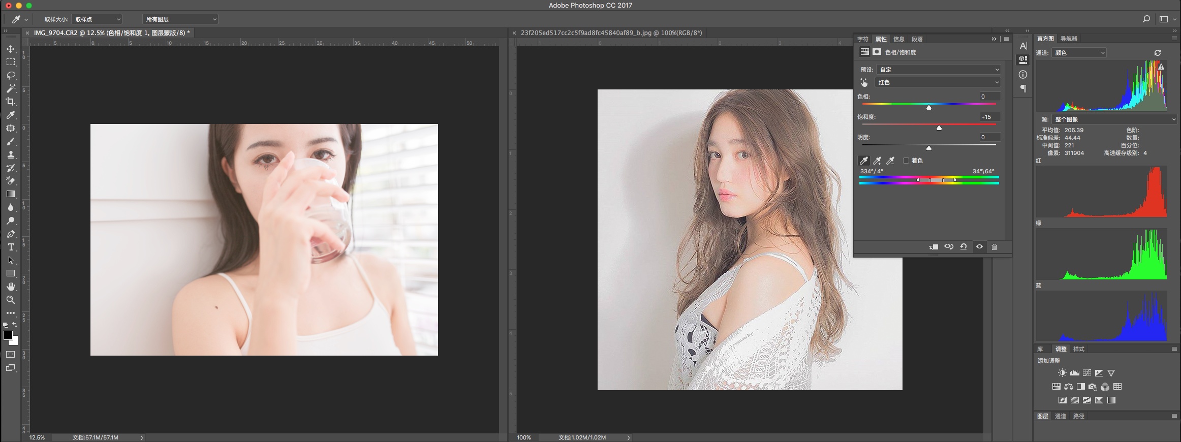Open the 红色 color range dropdown
Screen dimensions: 1181x442
coord(938,82)
